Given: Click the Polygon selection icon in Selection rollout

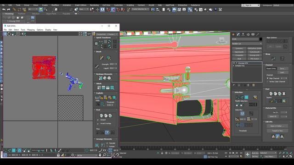Looking at the screenshot, I should pyautogui.click(x=246, y=97).
